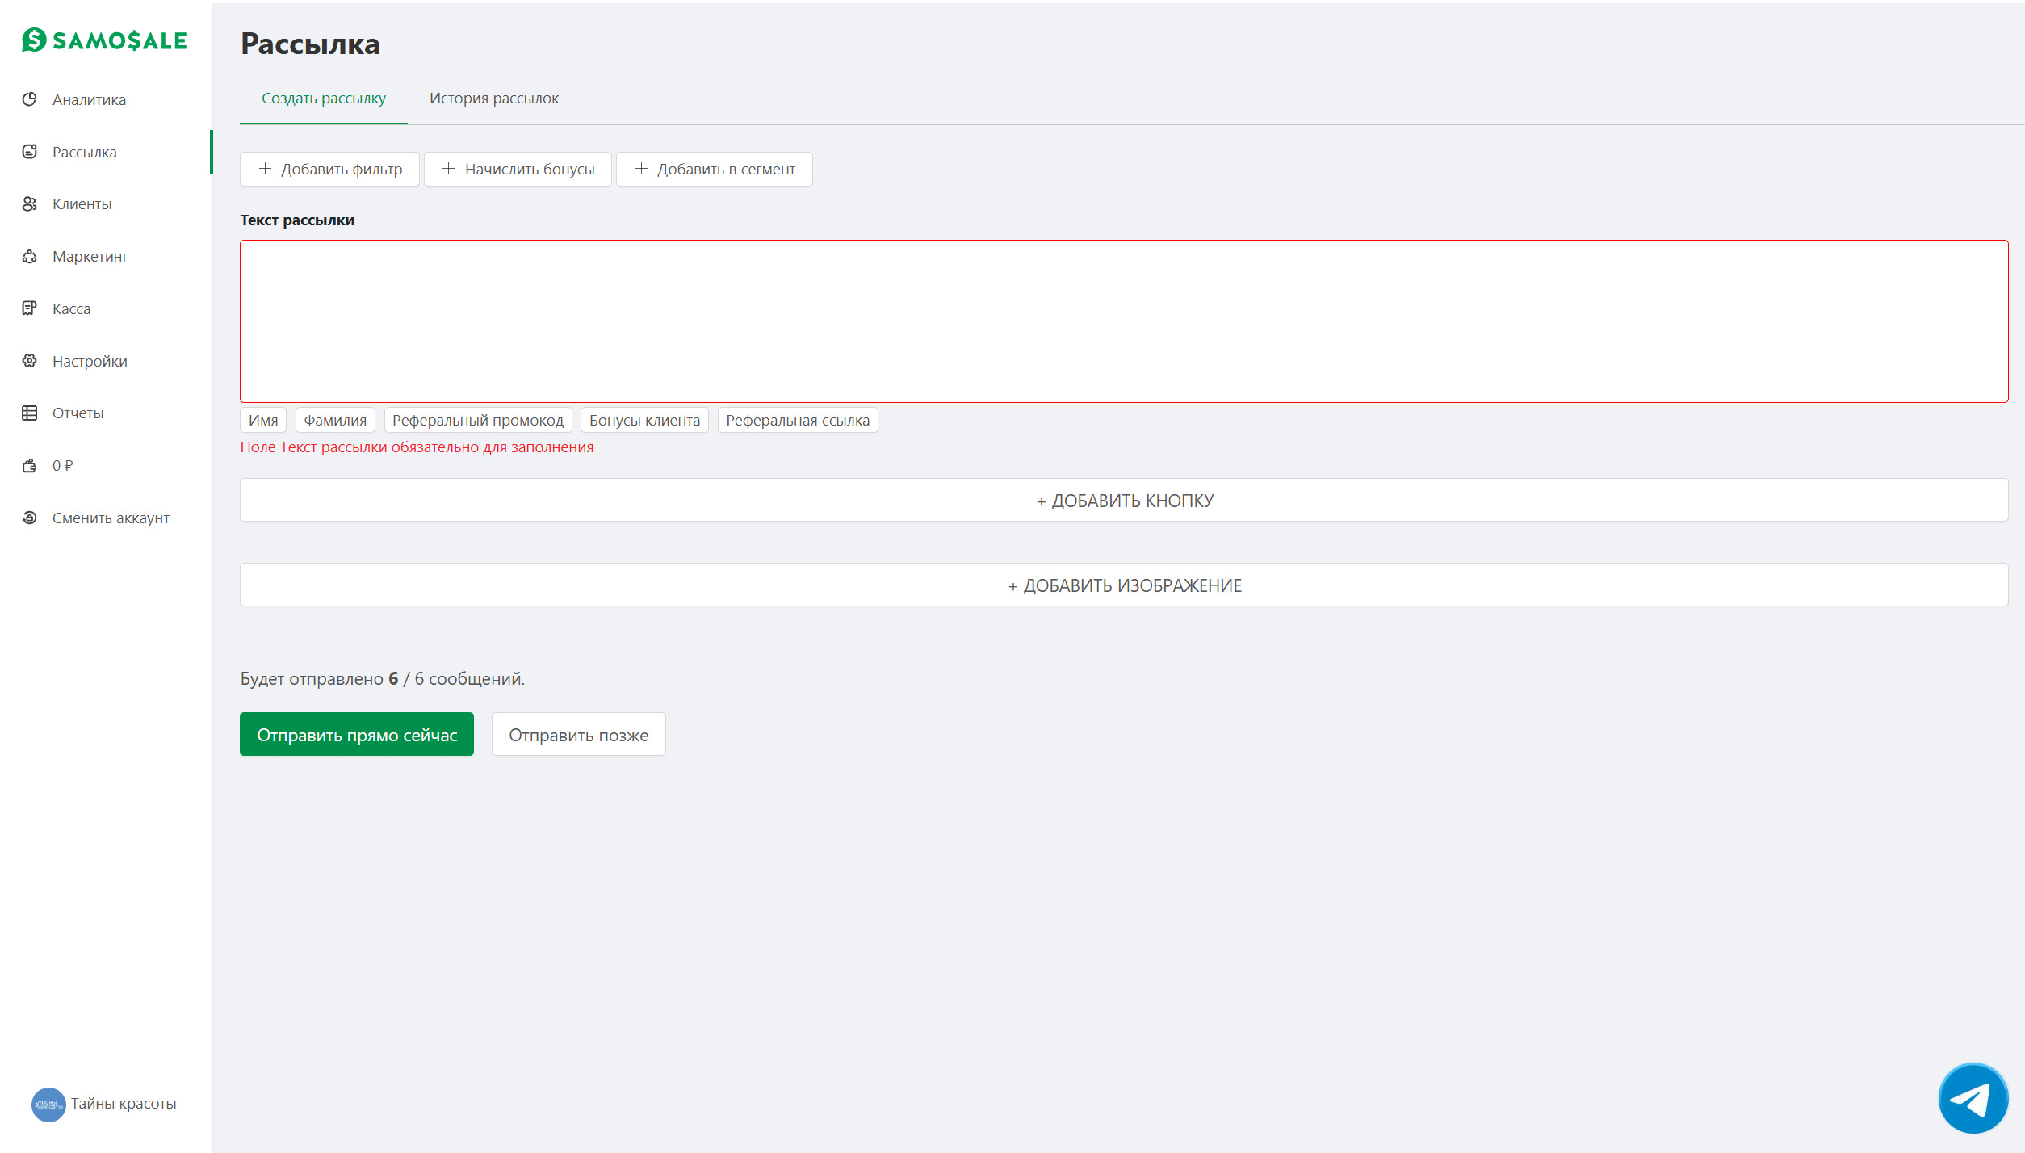Click the Отчеты table icon

tap(30, 413)
